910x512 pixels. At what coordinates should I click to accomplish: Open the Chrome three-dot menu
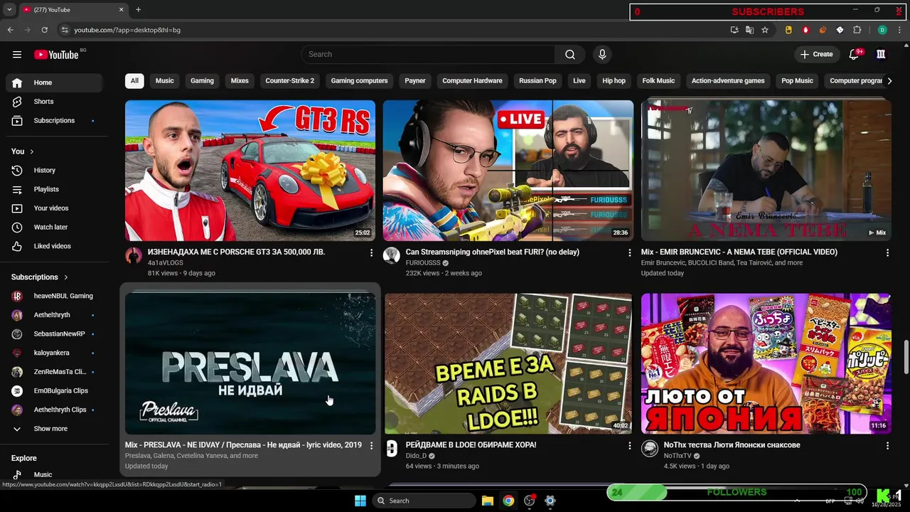[x=899, y=30]
